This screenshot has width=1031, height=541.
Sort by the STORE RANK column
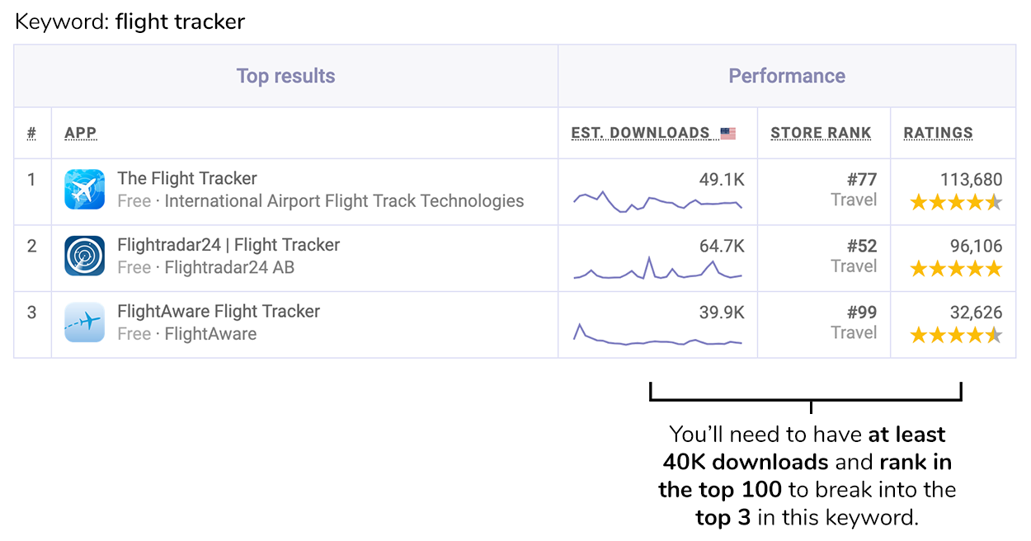821,132
